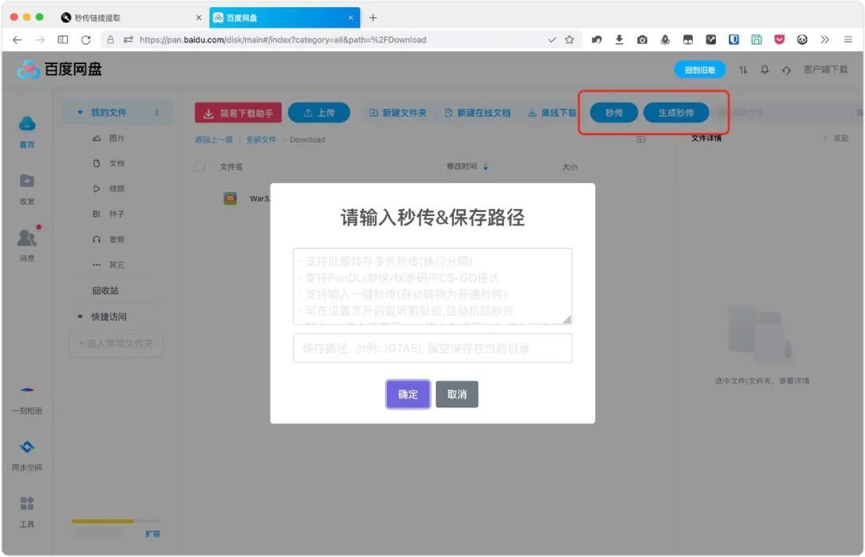The width and height of the screenshot is (865, 557).
Task: Open the 首页 home cloud icon
Action: click(x=27, y=124)
